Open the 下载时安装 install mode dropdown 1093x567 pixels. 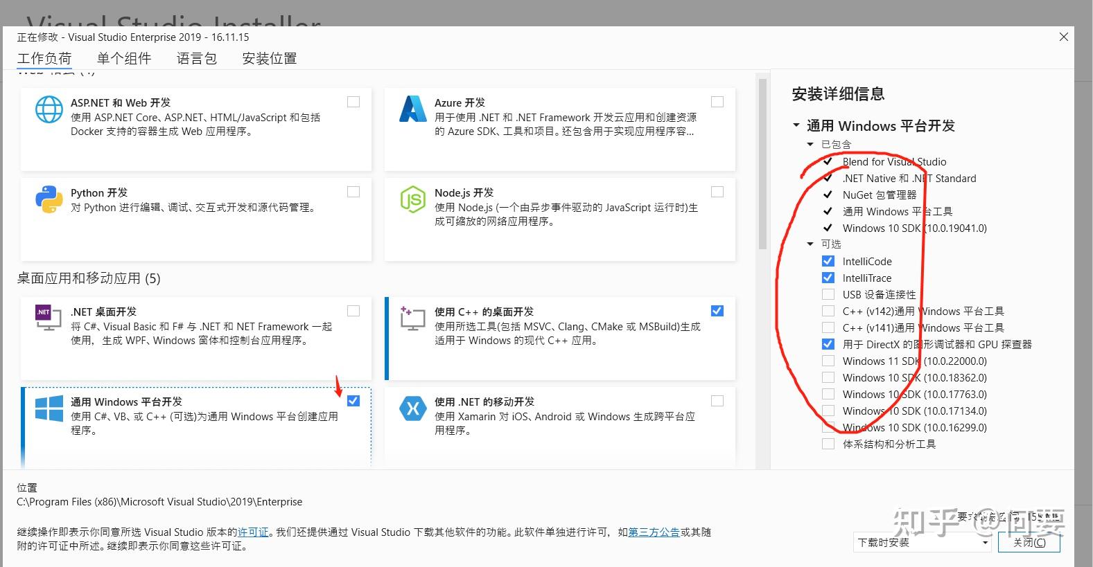tap(923, 542)
